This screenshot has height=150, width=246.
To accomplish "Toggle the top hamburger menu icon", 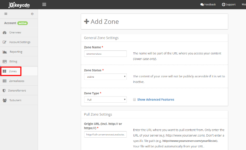I will tap(44, 4).
